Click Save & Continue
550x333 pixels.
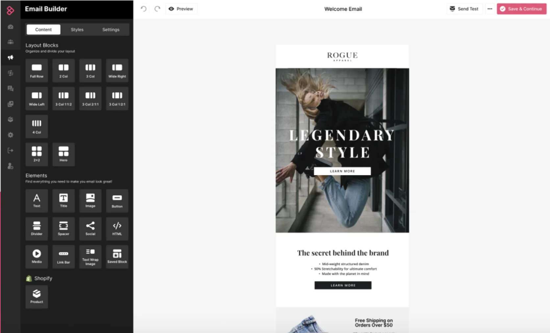[x=522, y=9]
